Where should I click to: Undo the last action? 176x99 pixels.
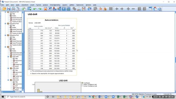pos(35,9)
